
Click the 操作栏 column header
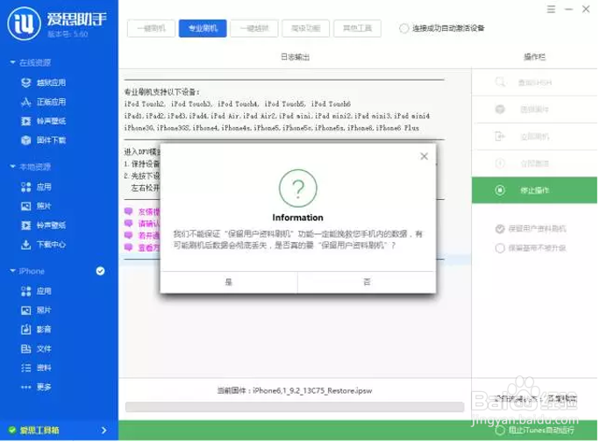(534, 57)
